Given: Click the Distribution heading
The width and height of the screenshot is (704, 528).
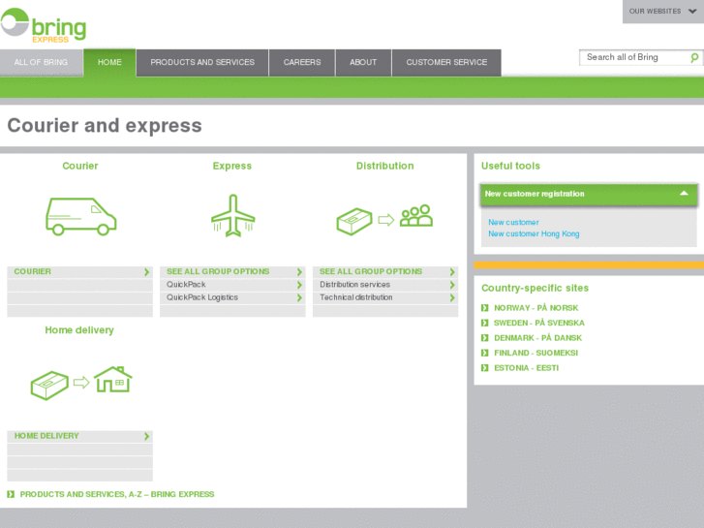Looking at the screenshot, I should [x=384, y=166].
